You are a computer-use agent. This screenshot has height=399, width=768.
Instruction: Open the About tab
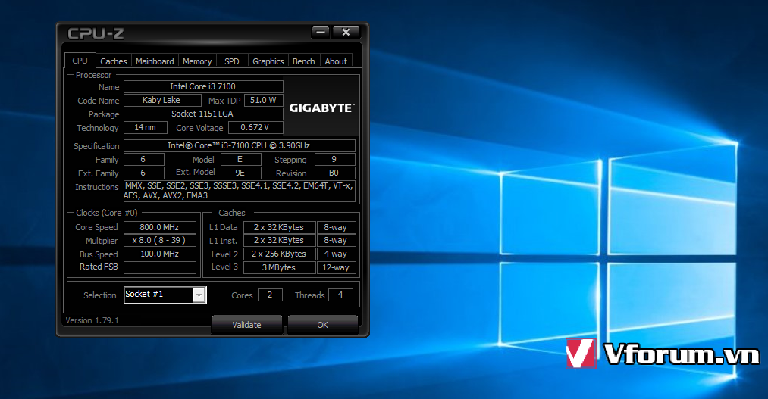point(336,61)
